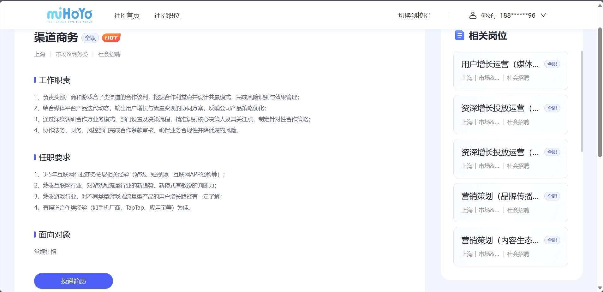Viewport: 603px width, 292px height.
Task: Click 全职 tag on 营销策划 品牌传播 card
Action: click(552, 196)
